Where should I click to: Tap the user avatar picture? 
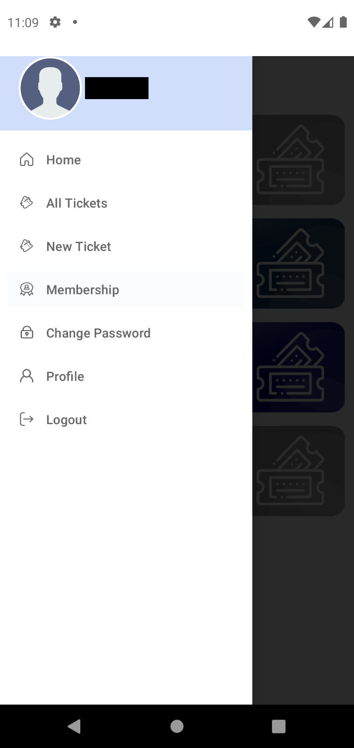(50, 88)
